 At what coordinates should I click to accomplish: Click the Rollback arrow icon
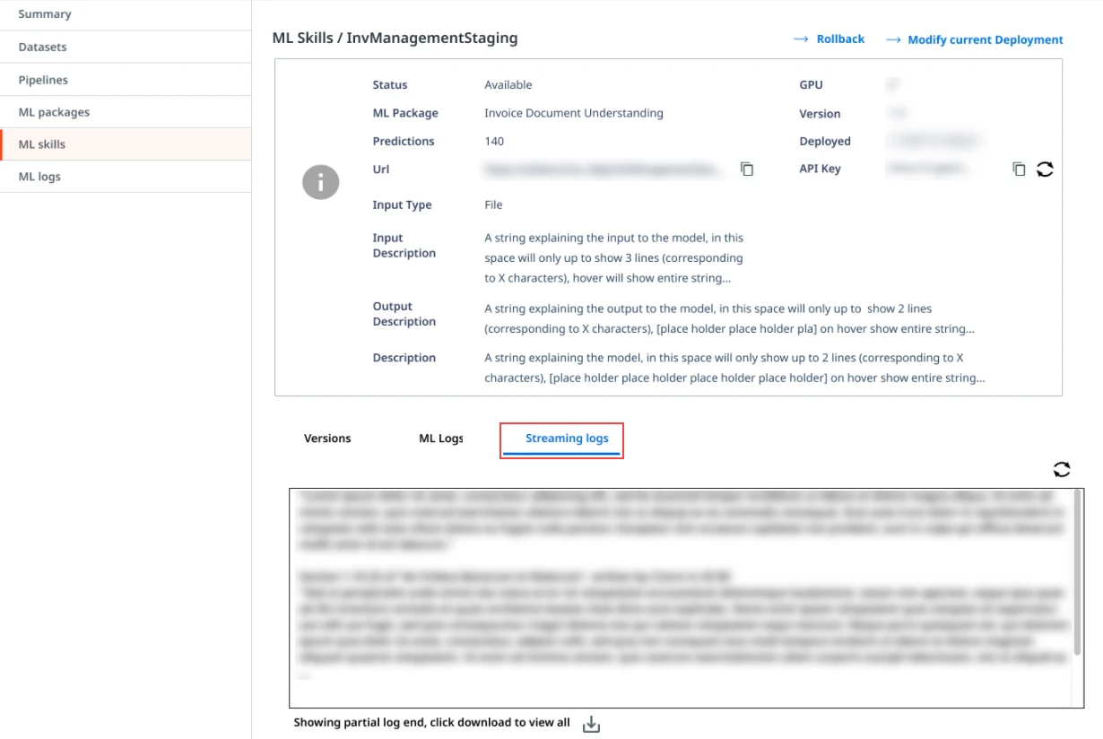(802, 39)
